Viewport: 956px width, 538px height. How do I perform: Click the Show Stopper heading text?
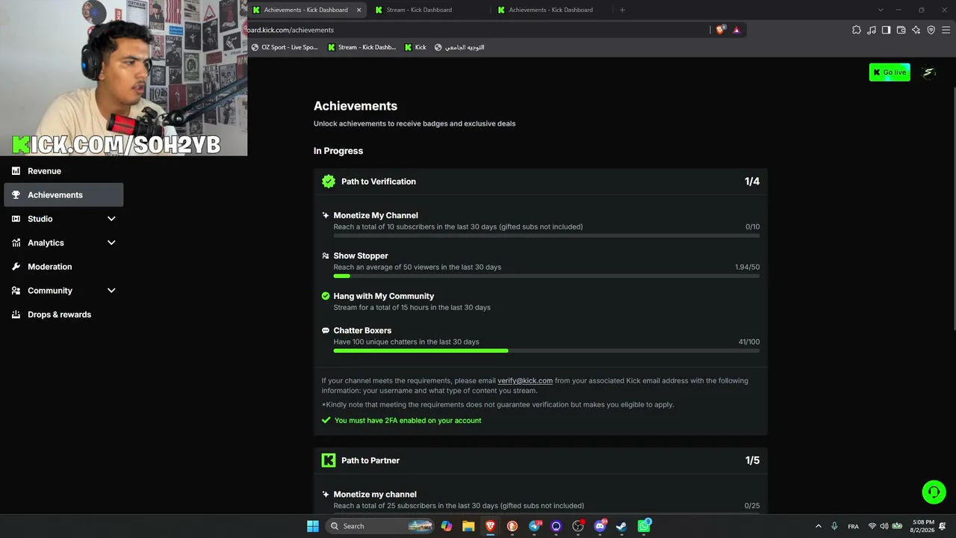click(361, 256)
